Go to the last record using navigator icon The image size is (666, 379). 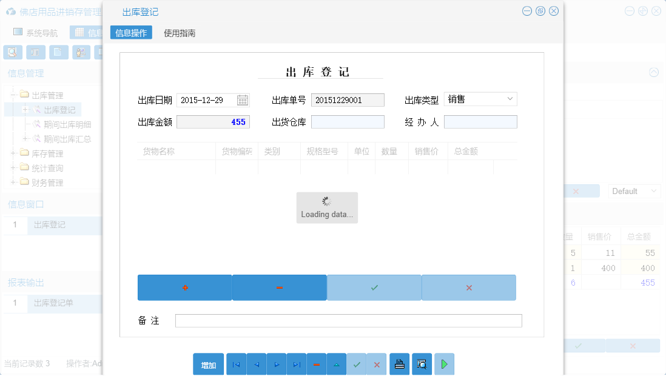tap(296, 364)
